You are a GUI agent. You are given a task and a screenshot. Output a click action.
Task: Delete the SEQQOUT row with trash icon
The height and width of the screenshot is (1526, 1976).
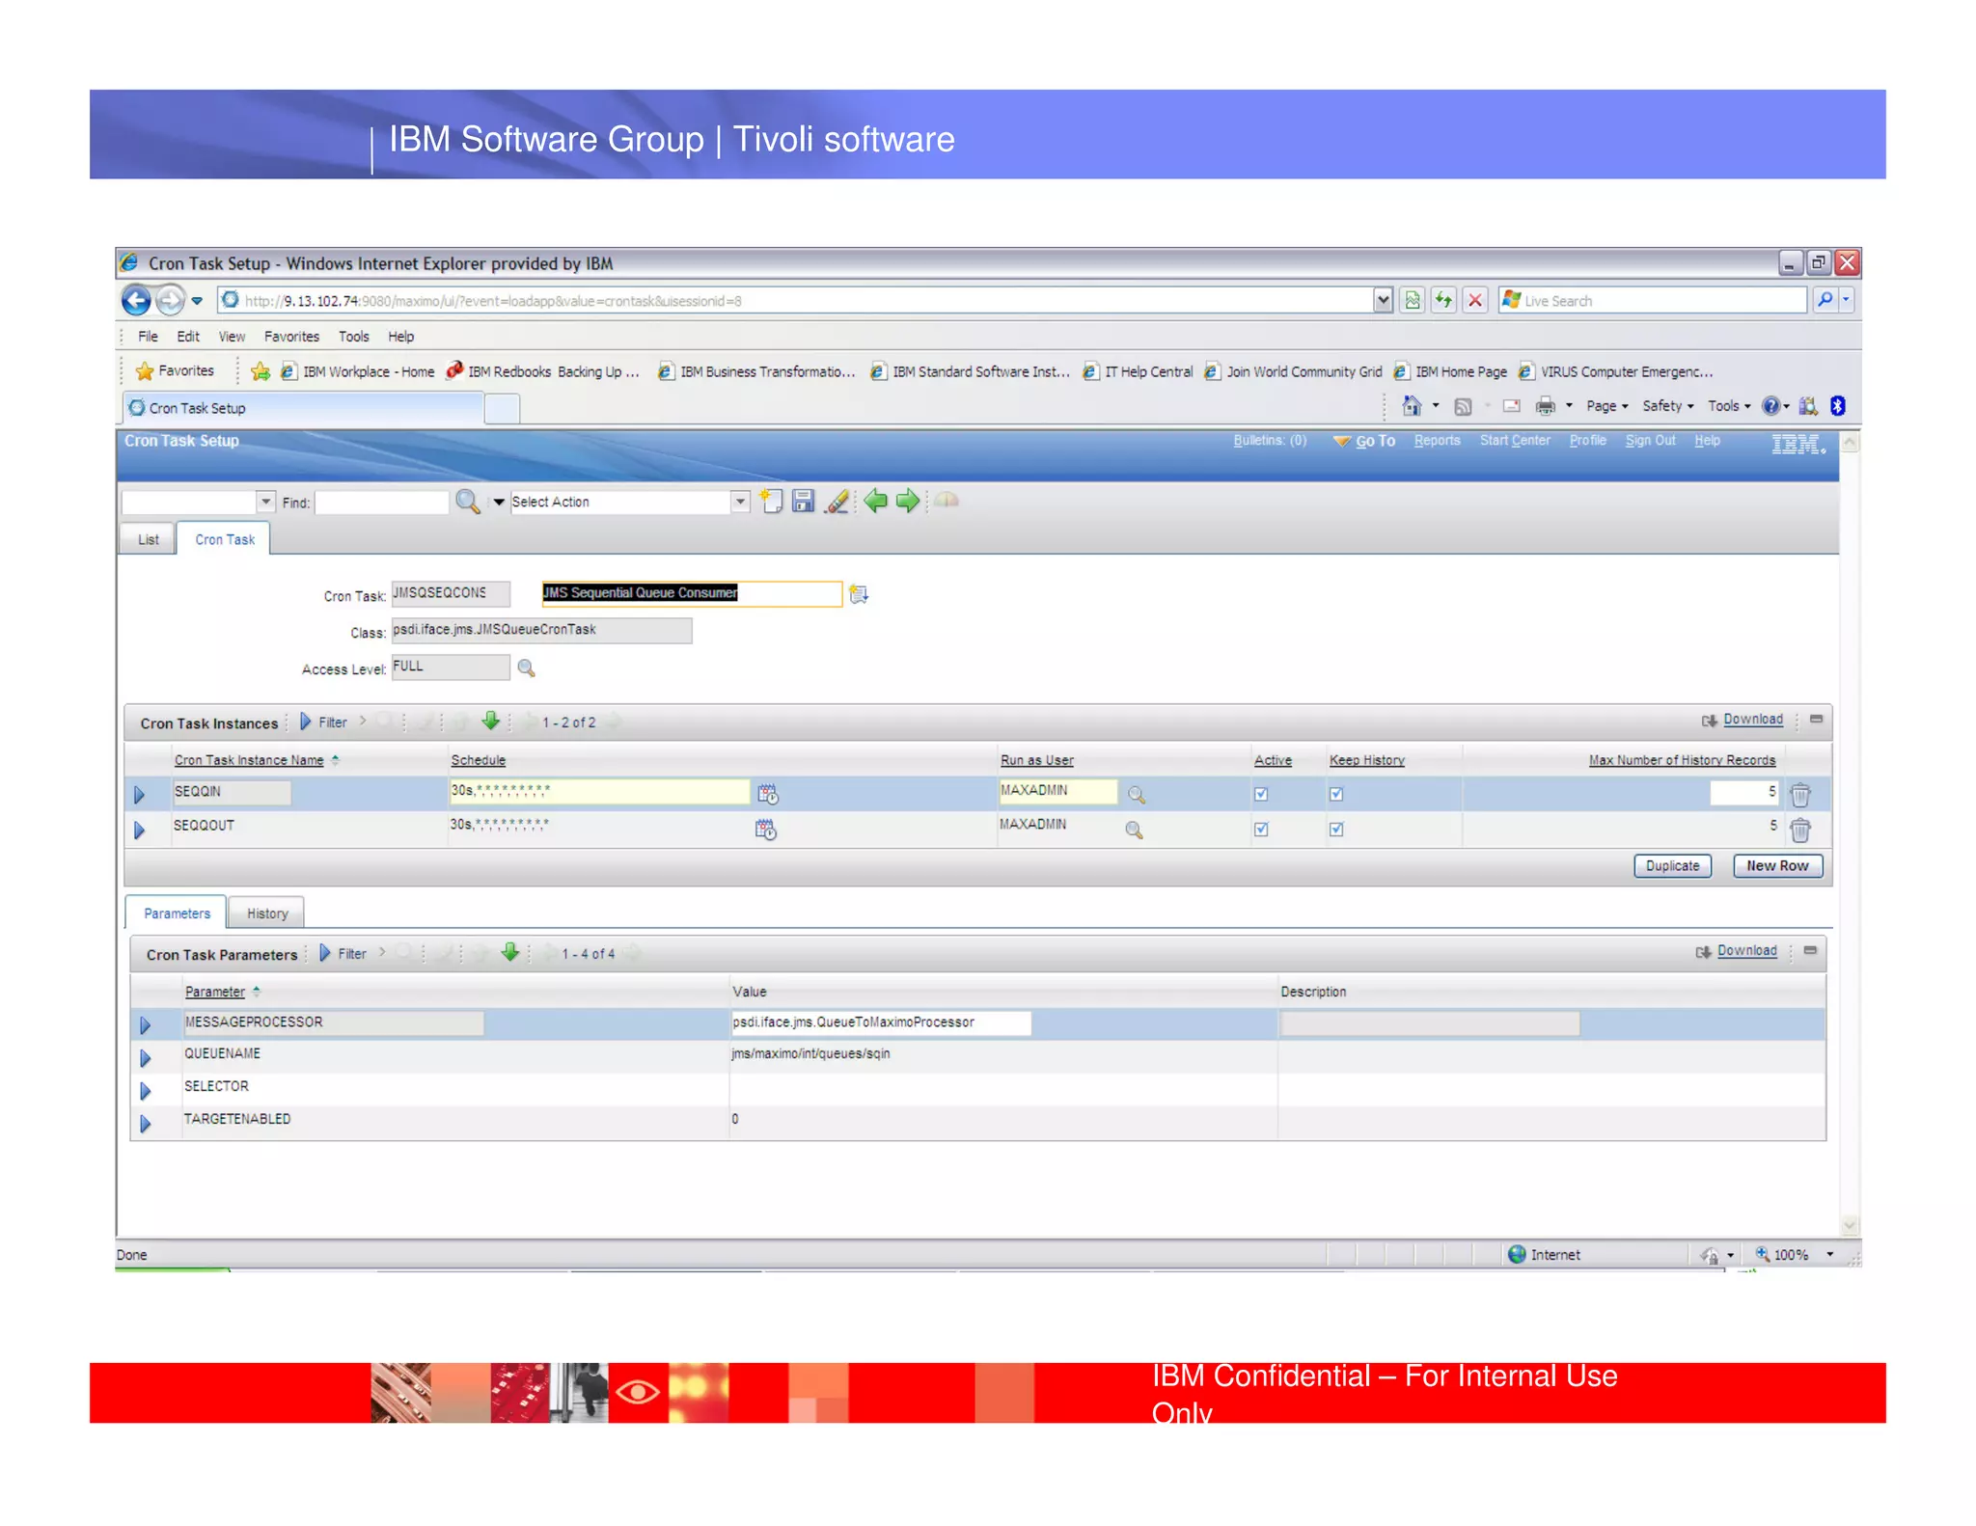tap(1800, 830)
